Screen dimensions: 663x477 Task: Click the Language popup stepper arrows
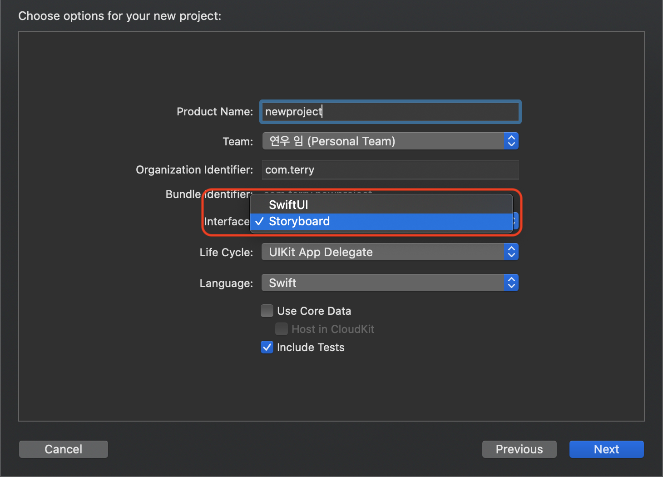pyautogui.click(x=511, y=283)
